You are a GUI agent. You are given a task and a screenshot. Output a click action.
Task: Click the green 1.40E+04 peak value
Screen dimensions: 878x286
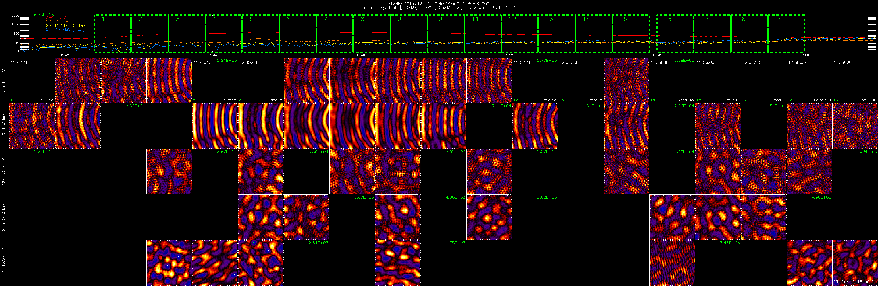(x=684, y=152)
